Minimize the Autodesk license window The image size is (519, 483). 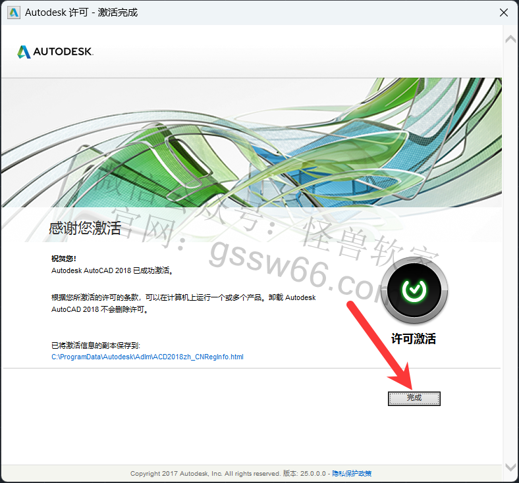pos(445,13)
